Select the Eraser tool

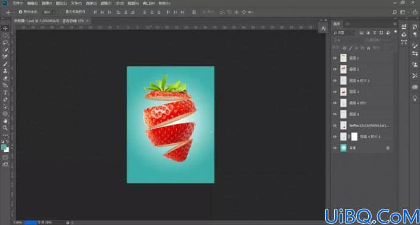coord(5,78)
